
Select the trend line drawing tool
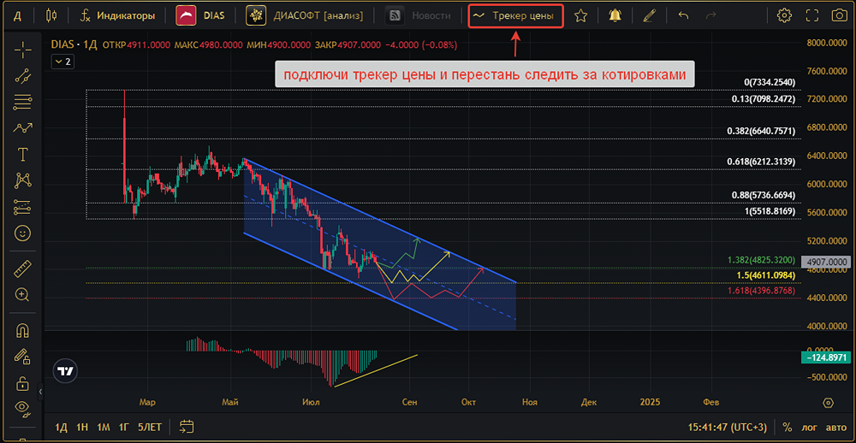pyautogui.click(x=22, y=76)
